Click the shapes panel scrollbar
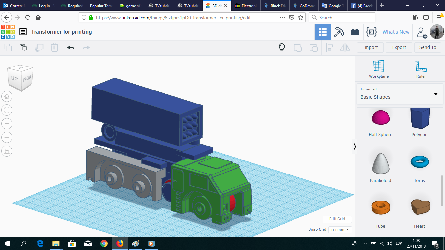 pos(442,190)
